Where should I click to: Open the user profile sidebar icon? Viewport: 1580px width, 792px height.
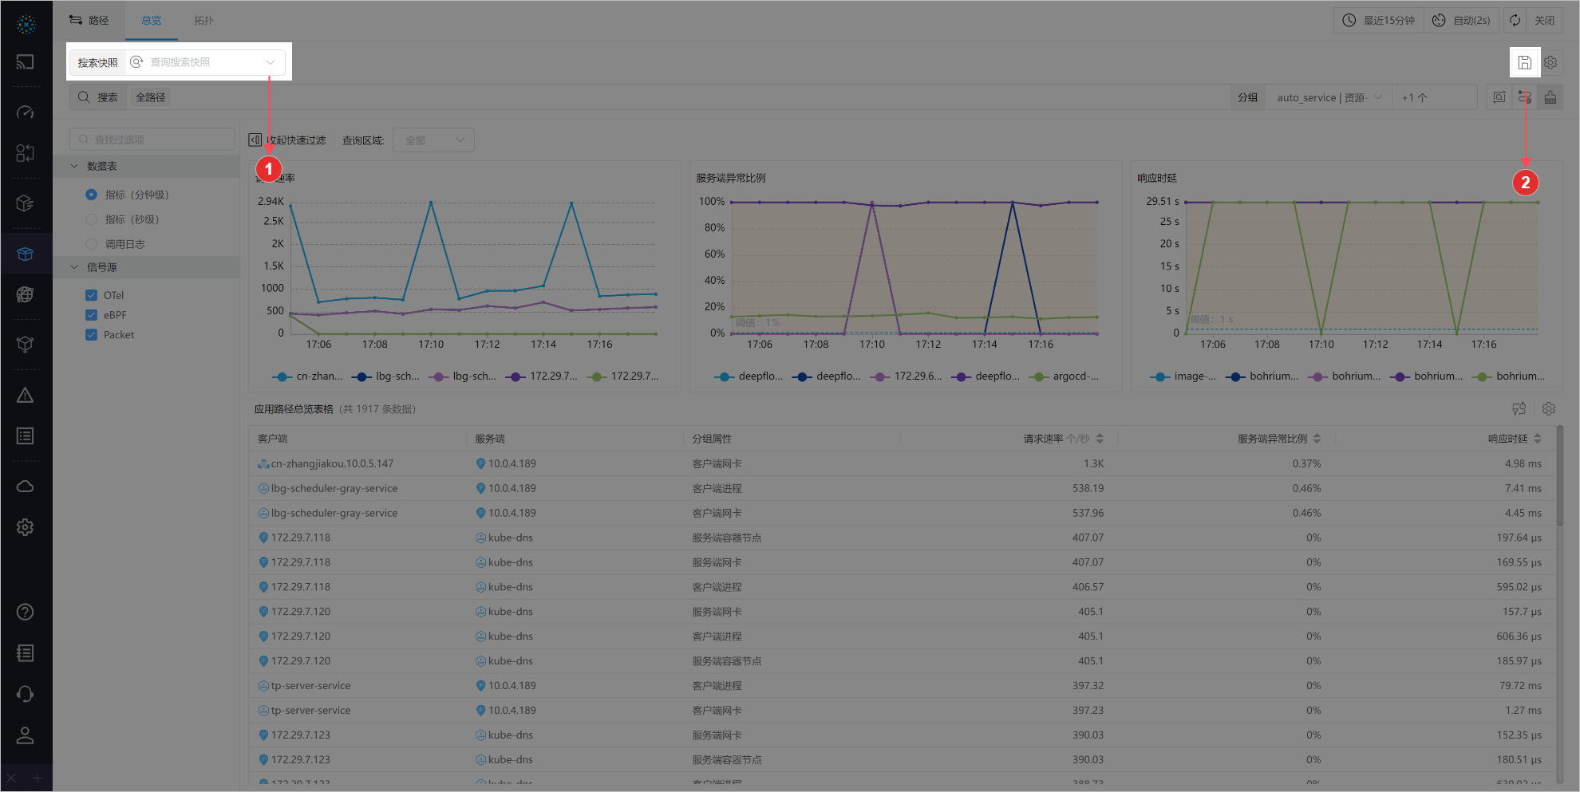coord(26,735)
